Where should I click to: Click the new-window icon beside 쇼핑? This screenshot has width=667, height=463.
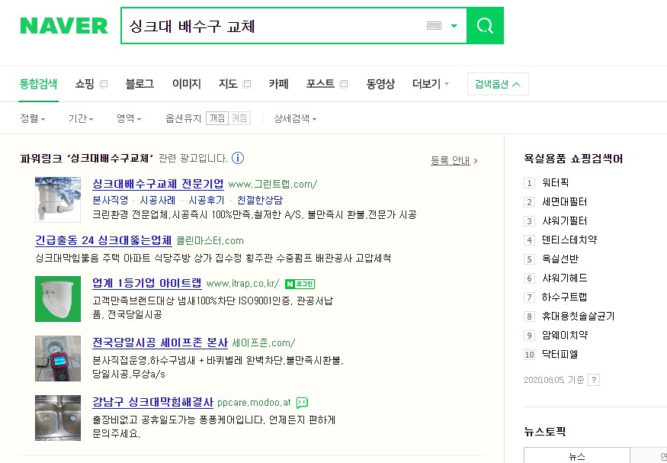pyautogui.click(x=104, y=84)
